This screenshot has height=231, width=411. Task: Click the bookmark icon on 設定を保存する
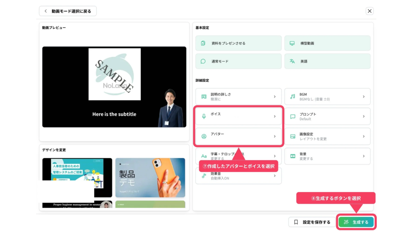tap(296, 222)
